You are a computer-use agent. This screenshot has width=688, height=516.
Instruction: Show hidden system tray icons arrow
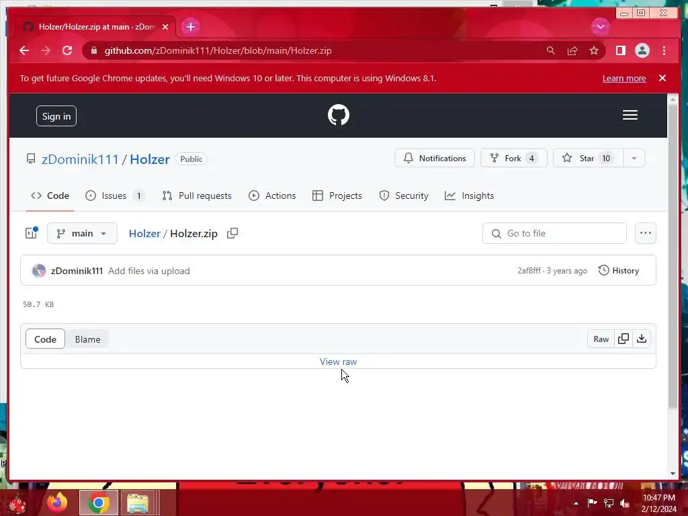point(576,503)
